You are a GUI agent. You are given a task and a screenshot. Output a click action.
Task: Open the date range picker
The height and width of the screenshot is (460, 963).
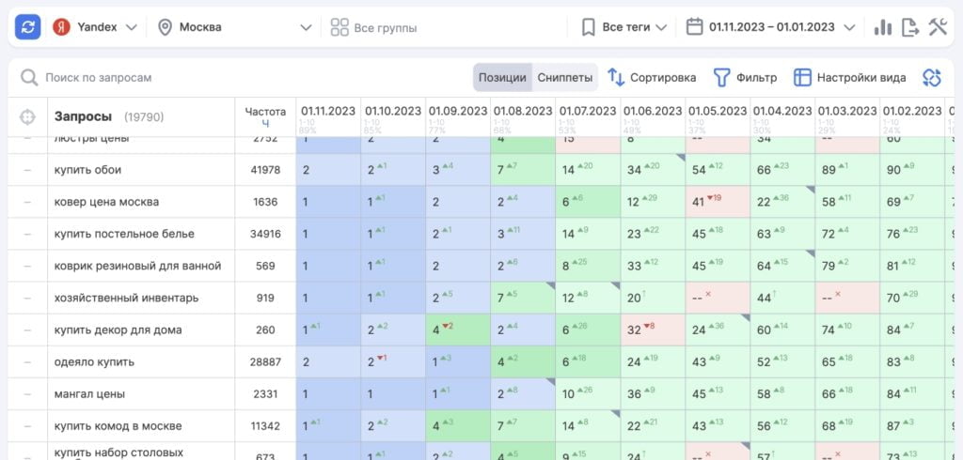(x=770, y=27)
